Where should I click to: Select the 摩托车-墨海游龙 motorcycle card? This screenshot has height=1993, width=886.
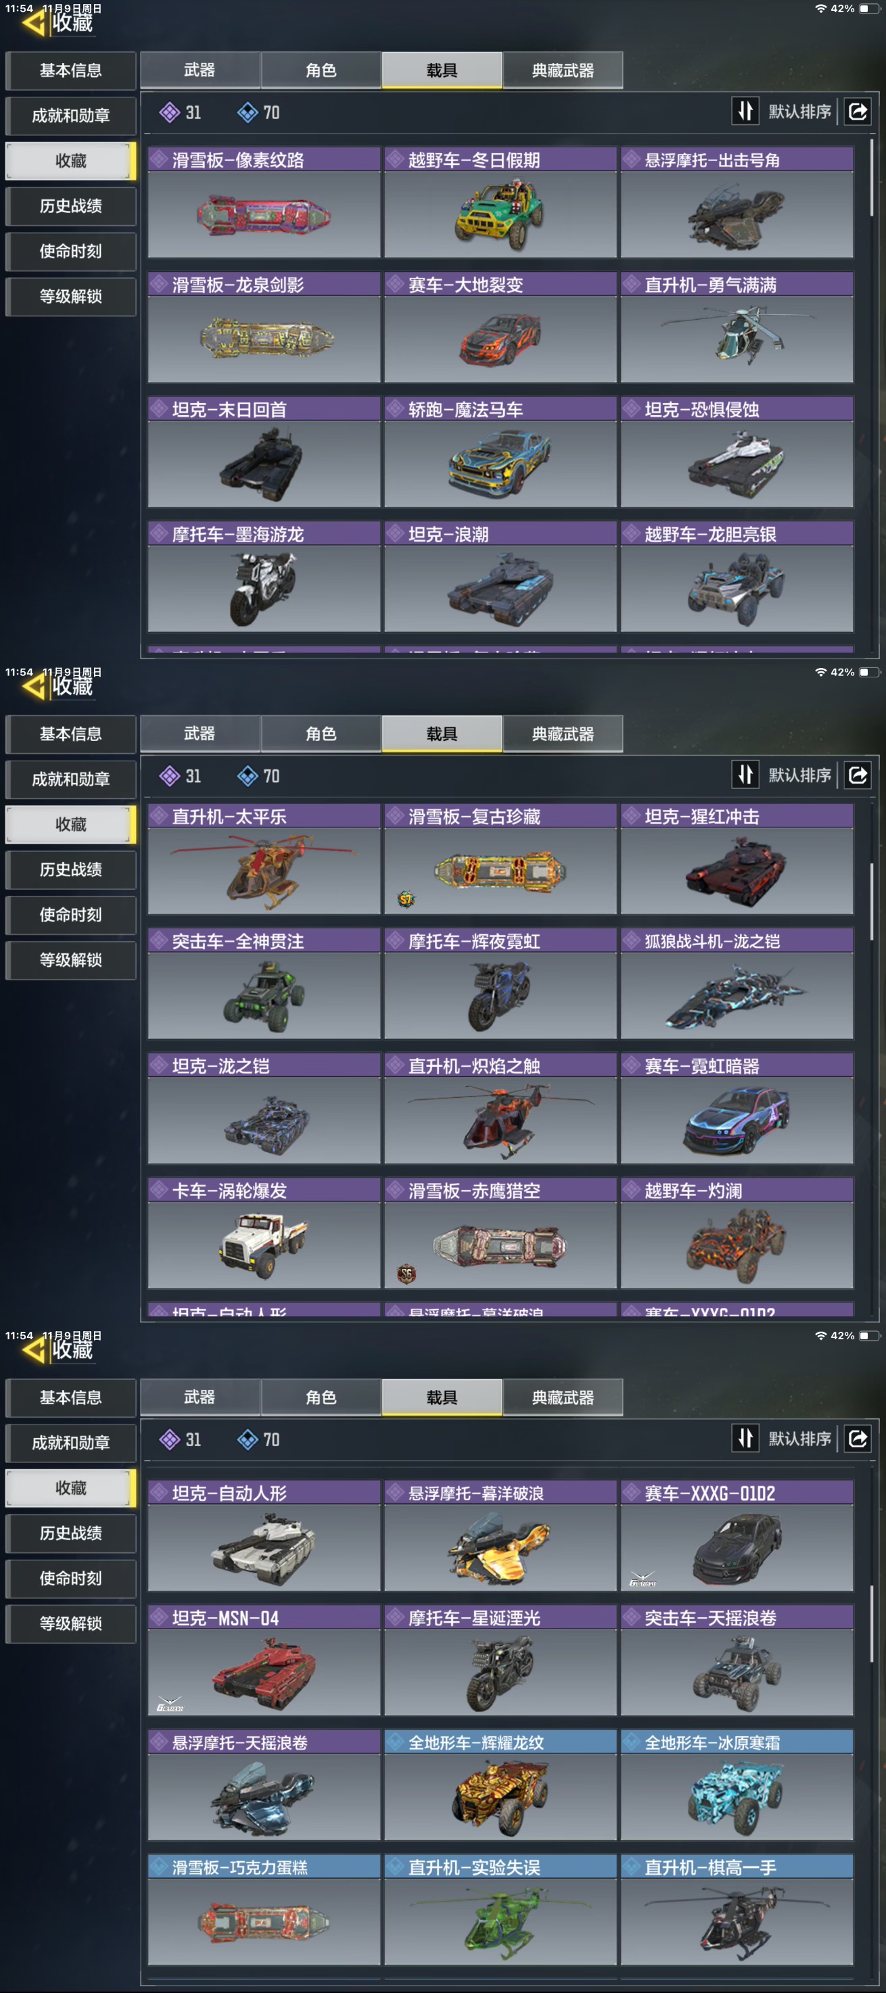point(264,577)
